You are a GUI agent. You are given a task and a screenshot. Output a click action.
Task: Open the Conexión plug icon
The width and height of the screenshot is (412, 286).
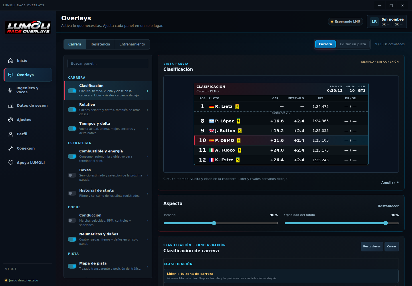[11, 148]
